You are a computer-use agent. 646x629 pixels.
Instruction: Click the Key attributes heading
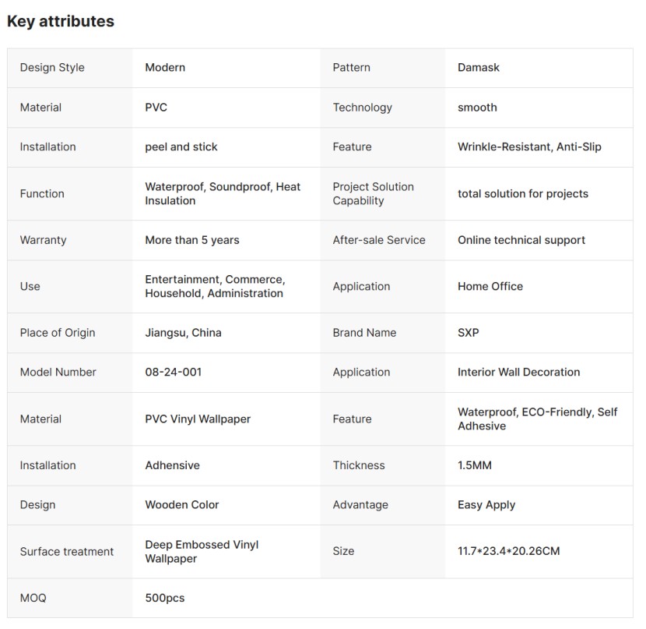61,22
